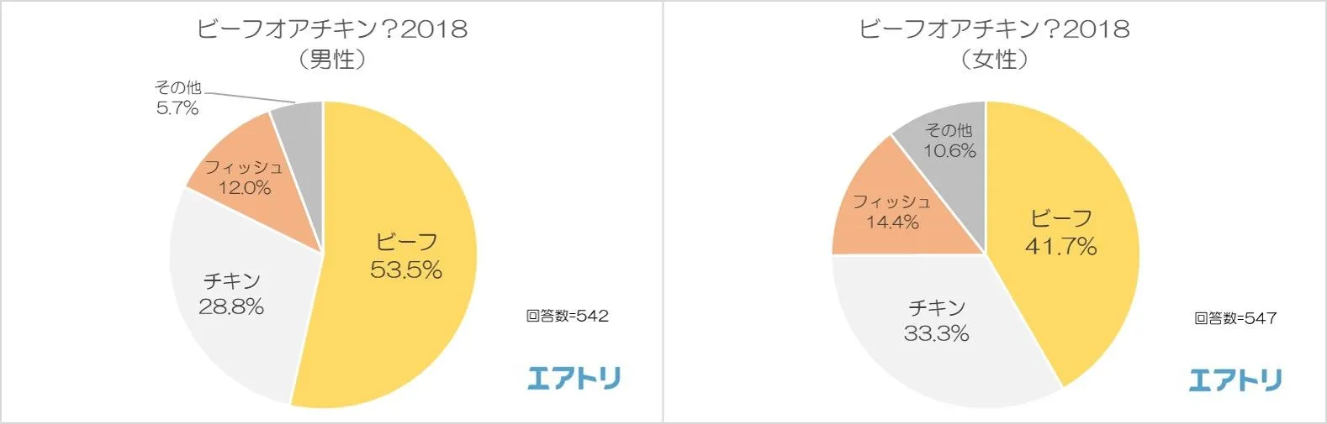The width and height of the screenshot is (1327, 424).
Task: Click the 53.5% value label
Action: pyautogui.click(x=406, y=270)
